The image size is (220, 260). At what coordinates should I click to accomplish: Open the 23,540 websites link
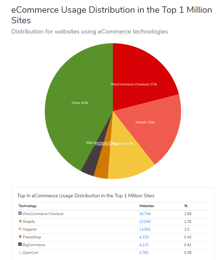coord(145,221)
